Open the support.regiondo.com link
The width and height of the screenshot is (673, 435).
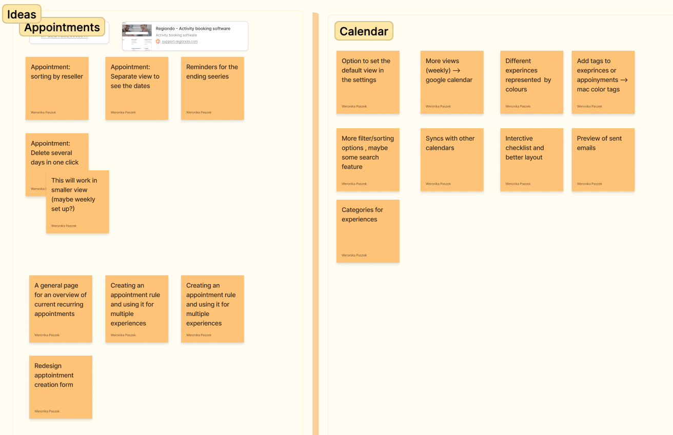pos(180,42)
